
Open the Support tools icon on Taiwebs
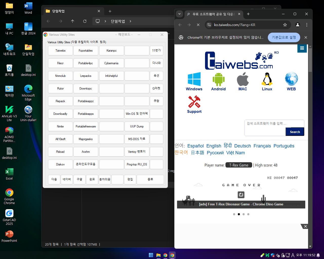(194, 104)
